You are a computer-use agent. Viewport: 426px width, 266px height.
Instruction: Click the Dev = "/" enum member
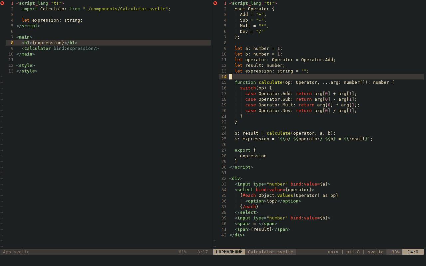pyautogui.click(x=252, y=31)
